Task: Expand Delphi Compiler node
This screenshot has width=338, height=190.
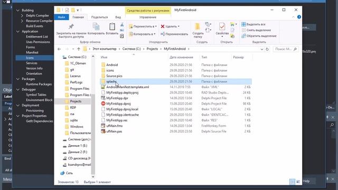Action: 22,15
